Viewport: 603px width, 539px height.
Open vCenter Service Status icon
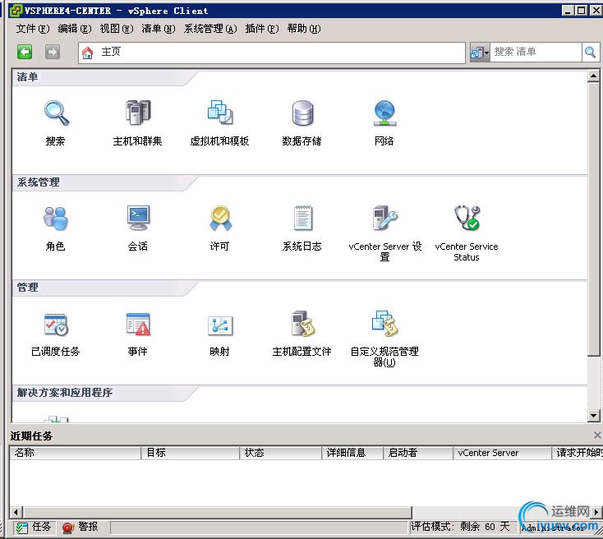pos(467,218)
